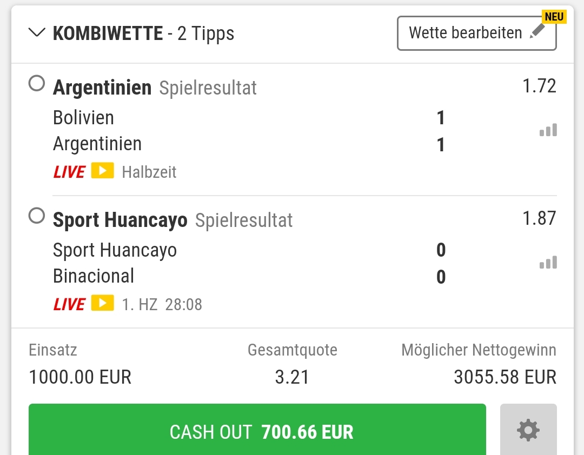Open stats bars icon for Bolivien match
584x455 pixels.
(x=548, y=130)
